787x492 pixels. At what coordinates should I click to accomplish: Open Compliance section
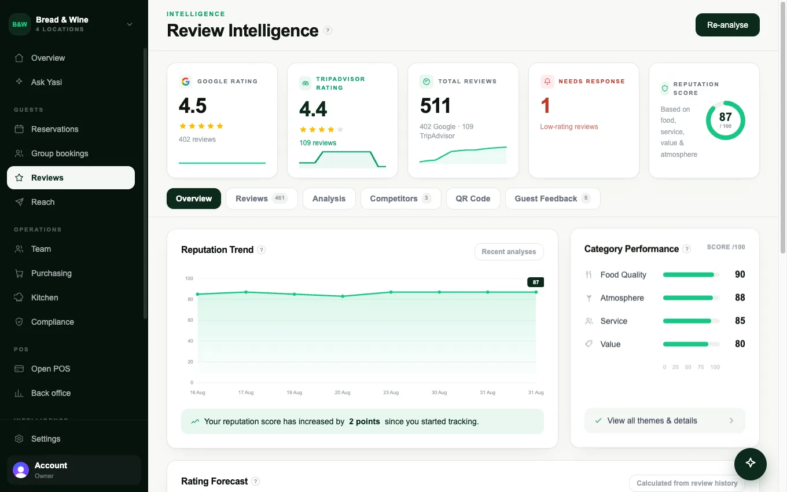pyautogui.click(x=71, y=322)
